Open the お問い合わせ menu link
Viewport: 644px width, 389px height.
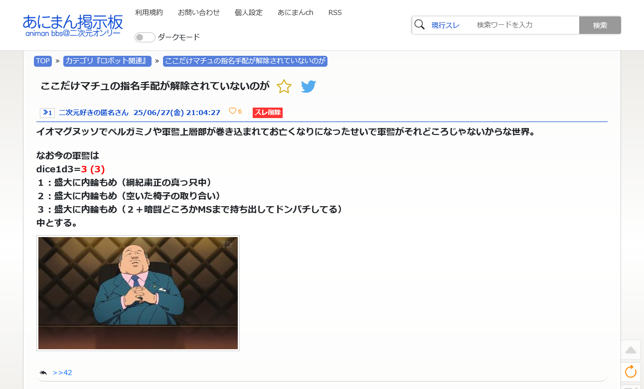click(199, 12)
